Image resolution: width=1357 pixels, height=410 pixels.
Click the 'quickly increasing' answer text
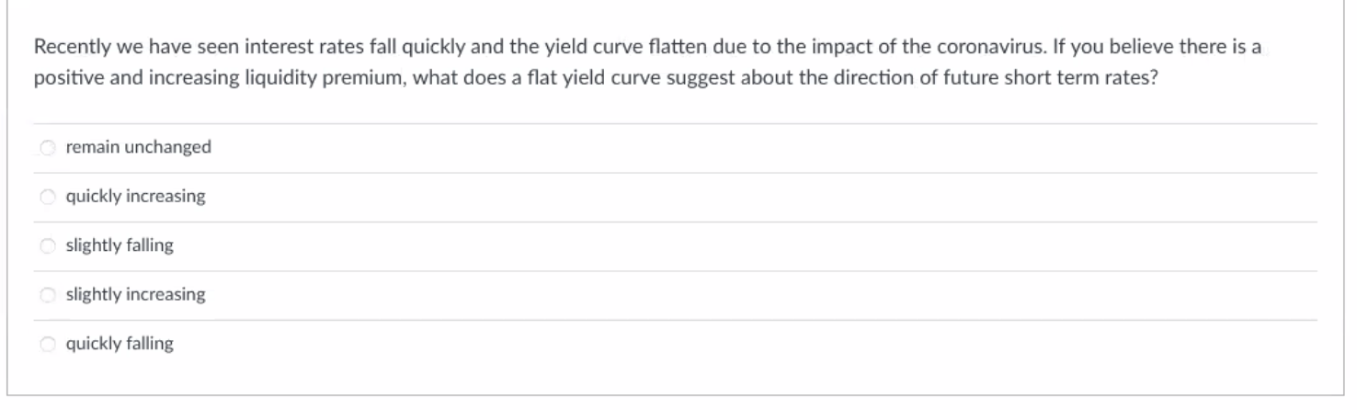[x=135, y=197]
